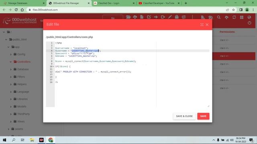The width and height of the screenshot is (257, 144).
Task: Collapse the public_html folder
Action: click(6, 40)
